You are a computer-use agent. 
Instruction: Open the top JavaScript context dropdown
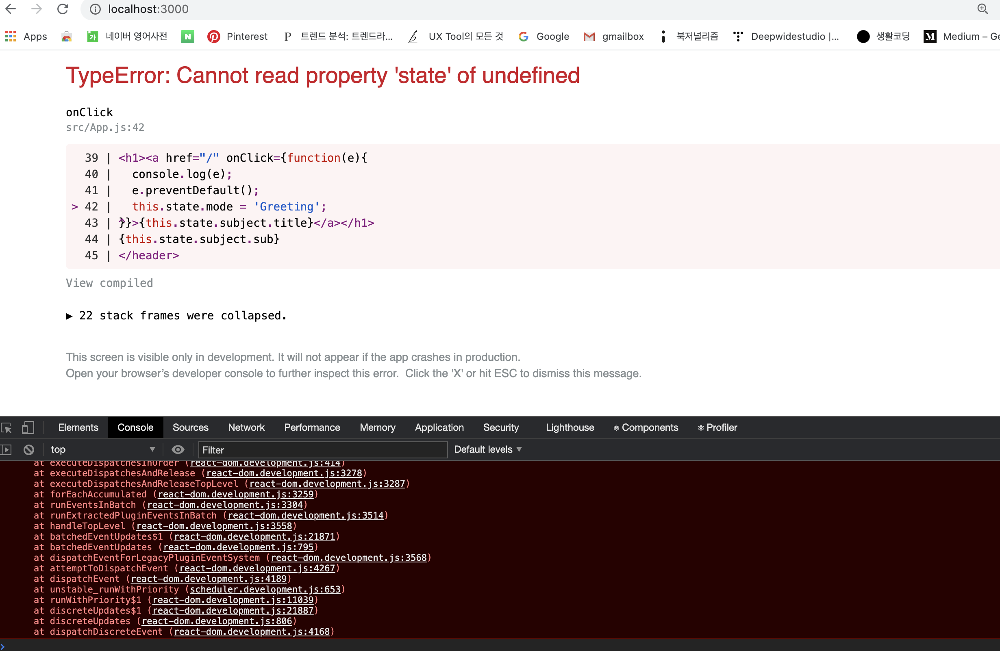[102, 450]
